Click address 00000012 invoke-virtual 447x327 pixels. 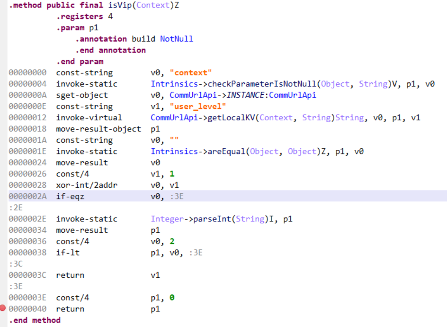27,118
